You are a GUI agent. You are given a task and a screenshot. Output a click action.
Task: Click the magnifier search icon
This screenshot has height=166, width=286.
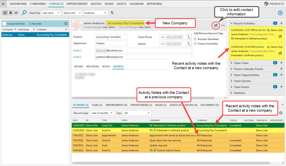(x=24, y=13)
